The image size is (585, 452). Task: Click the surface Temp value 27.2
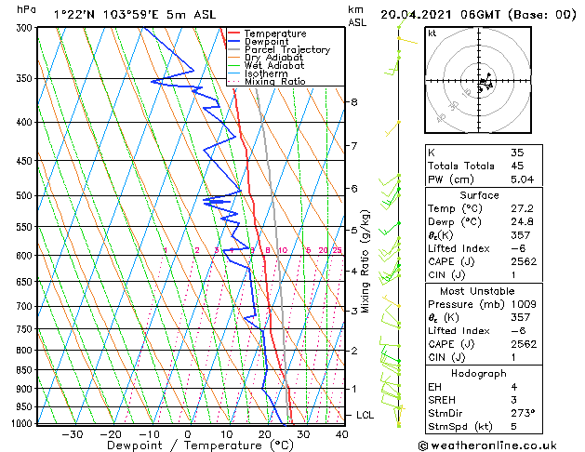[523, 208]
